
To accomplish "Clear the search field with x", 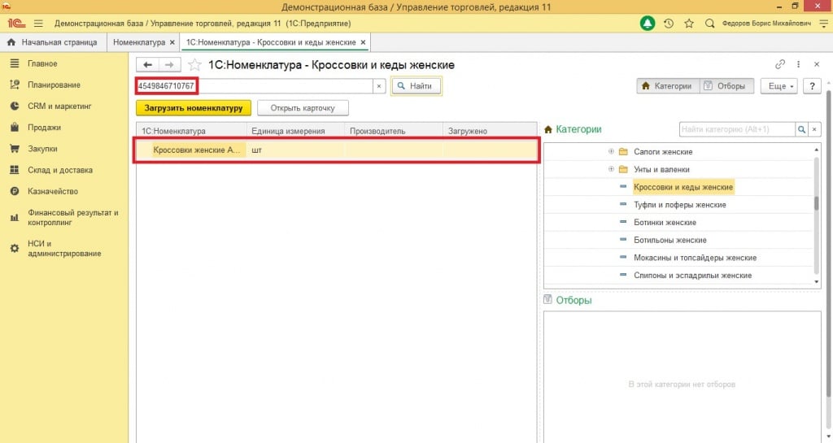I will [x=379, y=86].
